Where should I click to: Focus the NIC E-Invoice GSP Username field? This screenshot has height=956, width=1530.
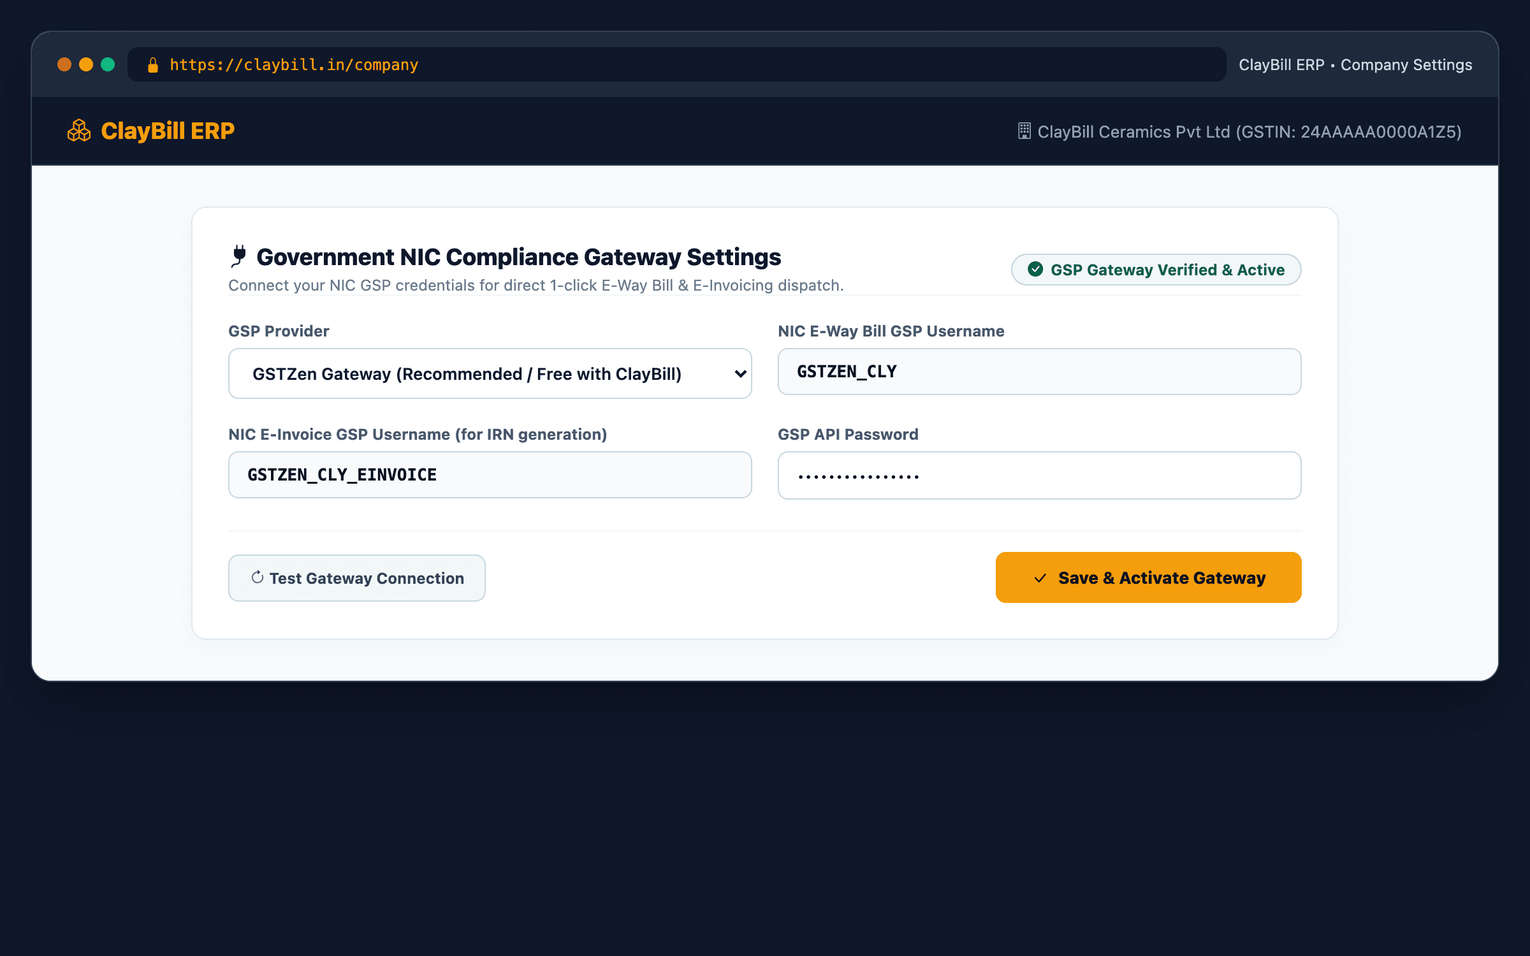(490, 475)
